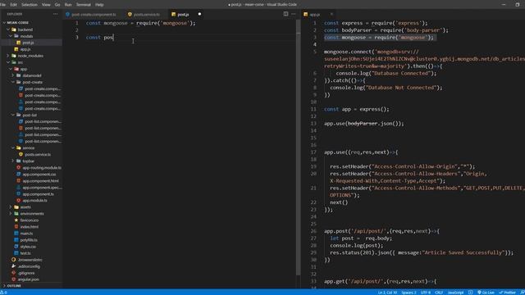Click the UTF-8 encoding selector
This screenshot has height=295, width=525.
tap(426, 293)
